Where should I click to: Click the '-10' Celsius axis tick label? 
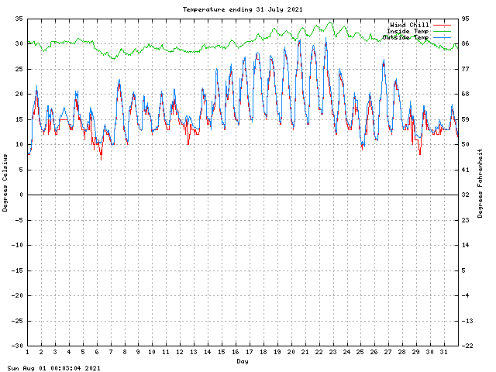pyautogui.click(x=17, y=245)
